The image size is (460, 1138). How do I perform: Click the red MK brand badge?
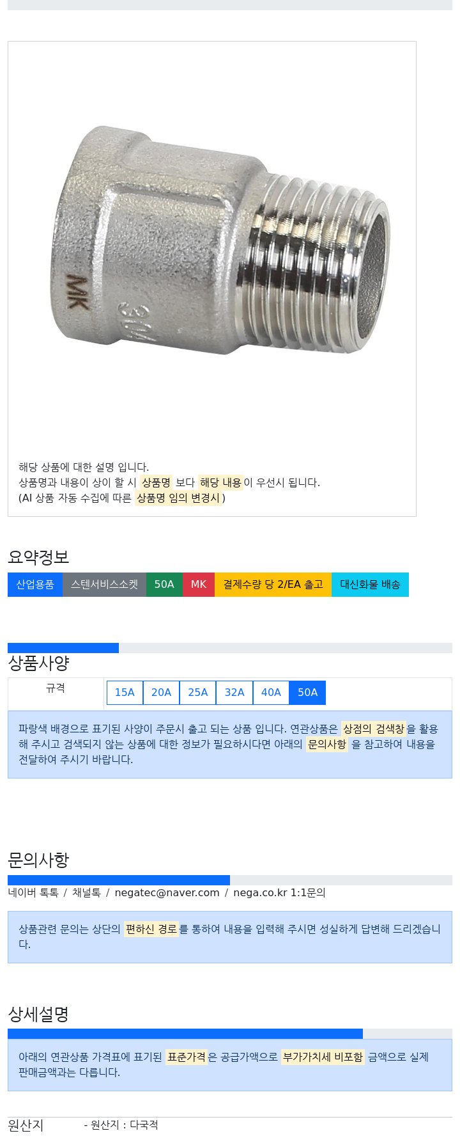tap(199, 585)
